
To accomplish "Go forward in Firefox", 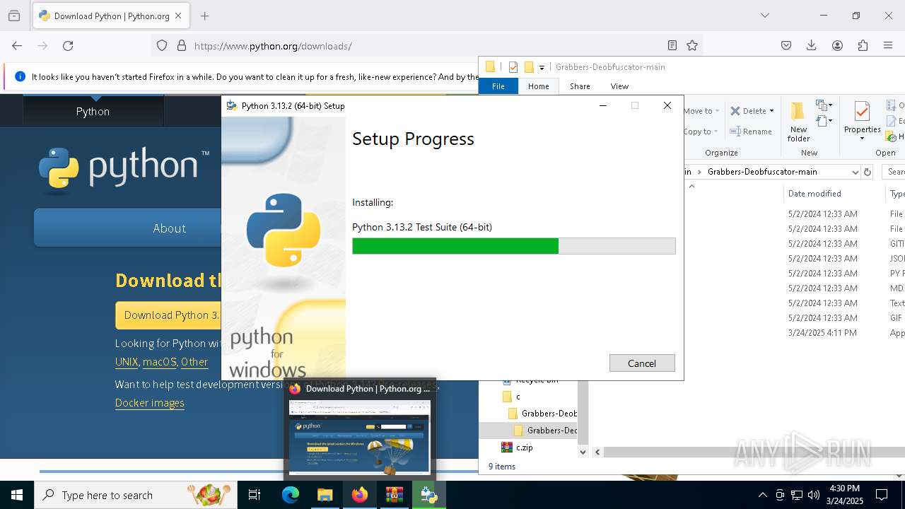I will point(42,45).
